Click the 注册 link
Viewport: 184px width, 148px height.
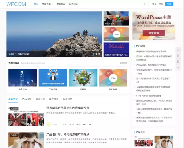pyautogui.click(x=161, y=4)
